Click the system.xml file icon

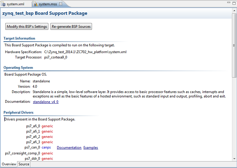(3, 4)
